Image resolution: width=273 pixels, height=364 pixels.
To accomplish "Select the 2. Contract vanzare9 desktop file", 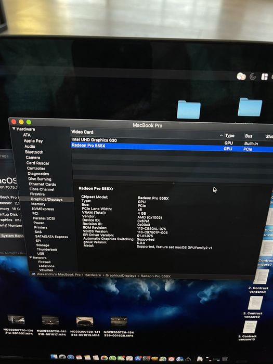I will (x=254, y=307).
